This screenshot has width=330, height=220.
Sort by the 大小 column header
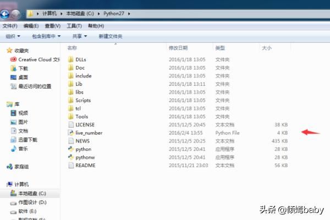click(x=266, y=48)
